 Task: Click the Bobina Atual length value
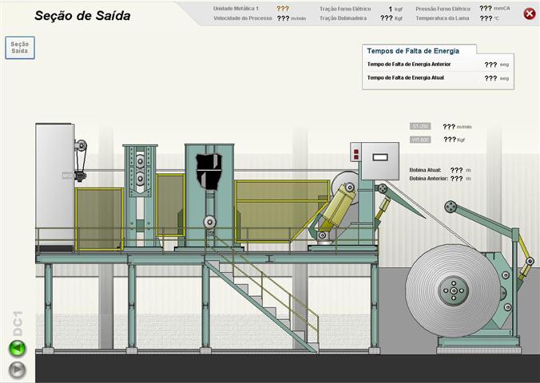[x=457, y=170]
